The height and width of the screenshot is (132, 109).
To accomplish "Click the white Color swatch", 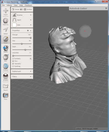I will [x=14, y=25].
